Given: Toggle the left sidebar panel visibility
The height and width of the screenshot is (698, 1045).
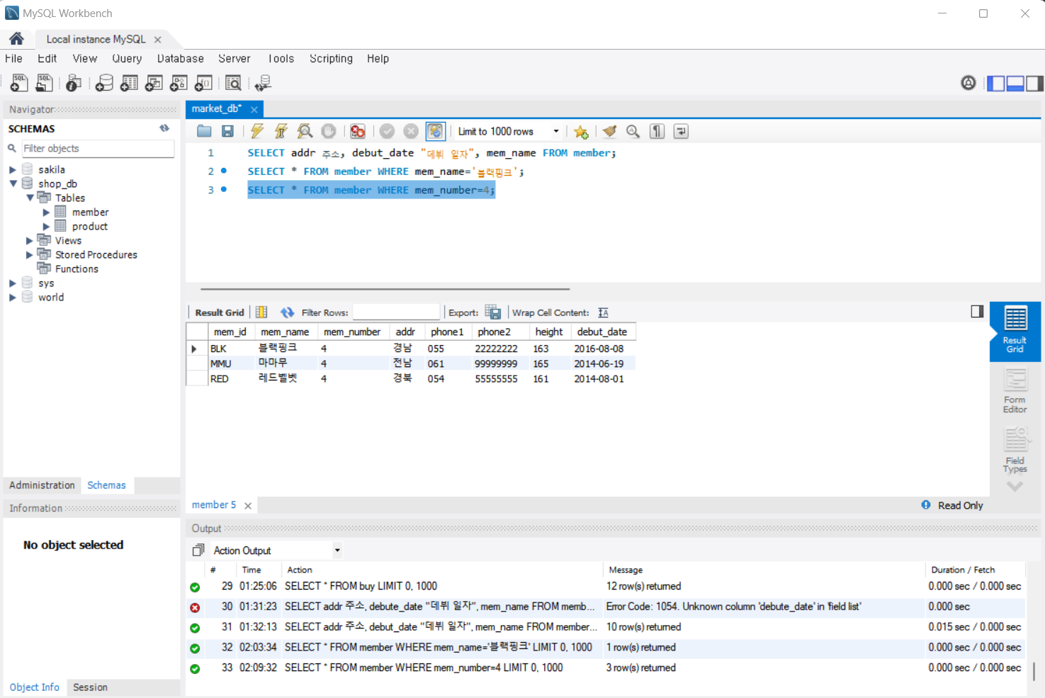Looking at the screenshot, I should [x=996, y=83].
